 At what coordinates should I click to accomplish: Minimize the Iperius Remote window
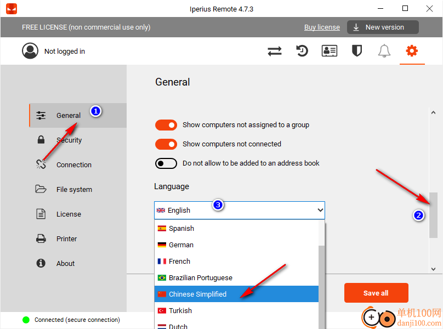click(380, 8)
